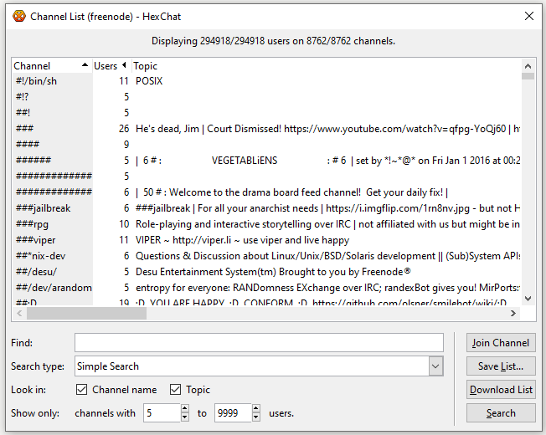
Task: Click the Save List... button
Action: (x=501, y=366)
